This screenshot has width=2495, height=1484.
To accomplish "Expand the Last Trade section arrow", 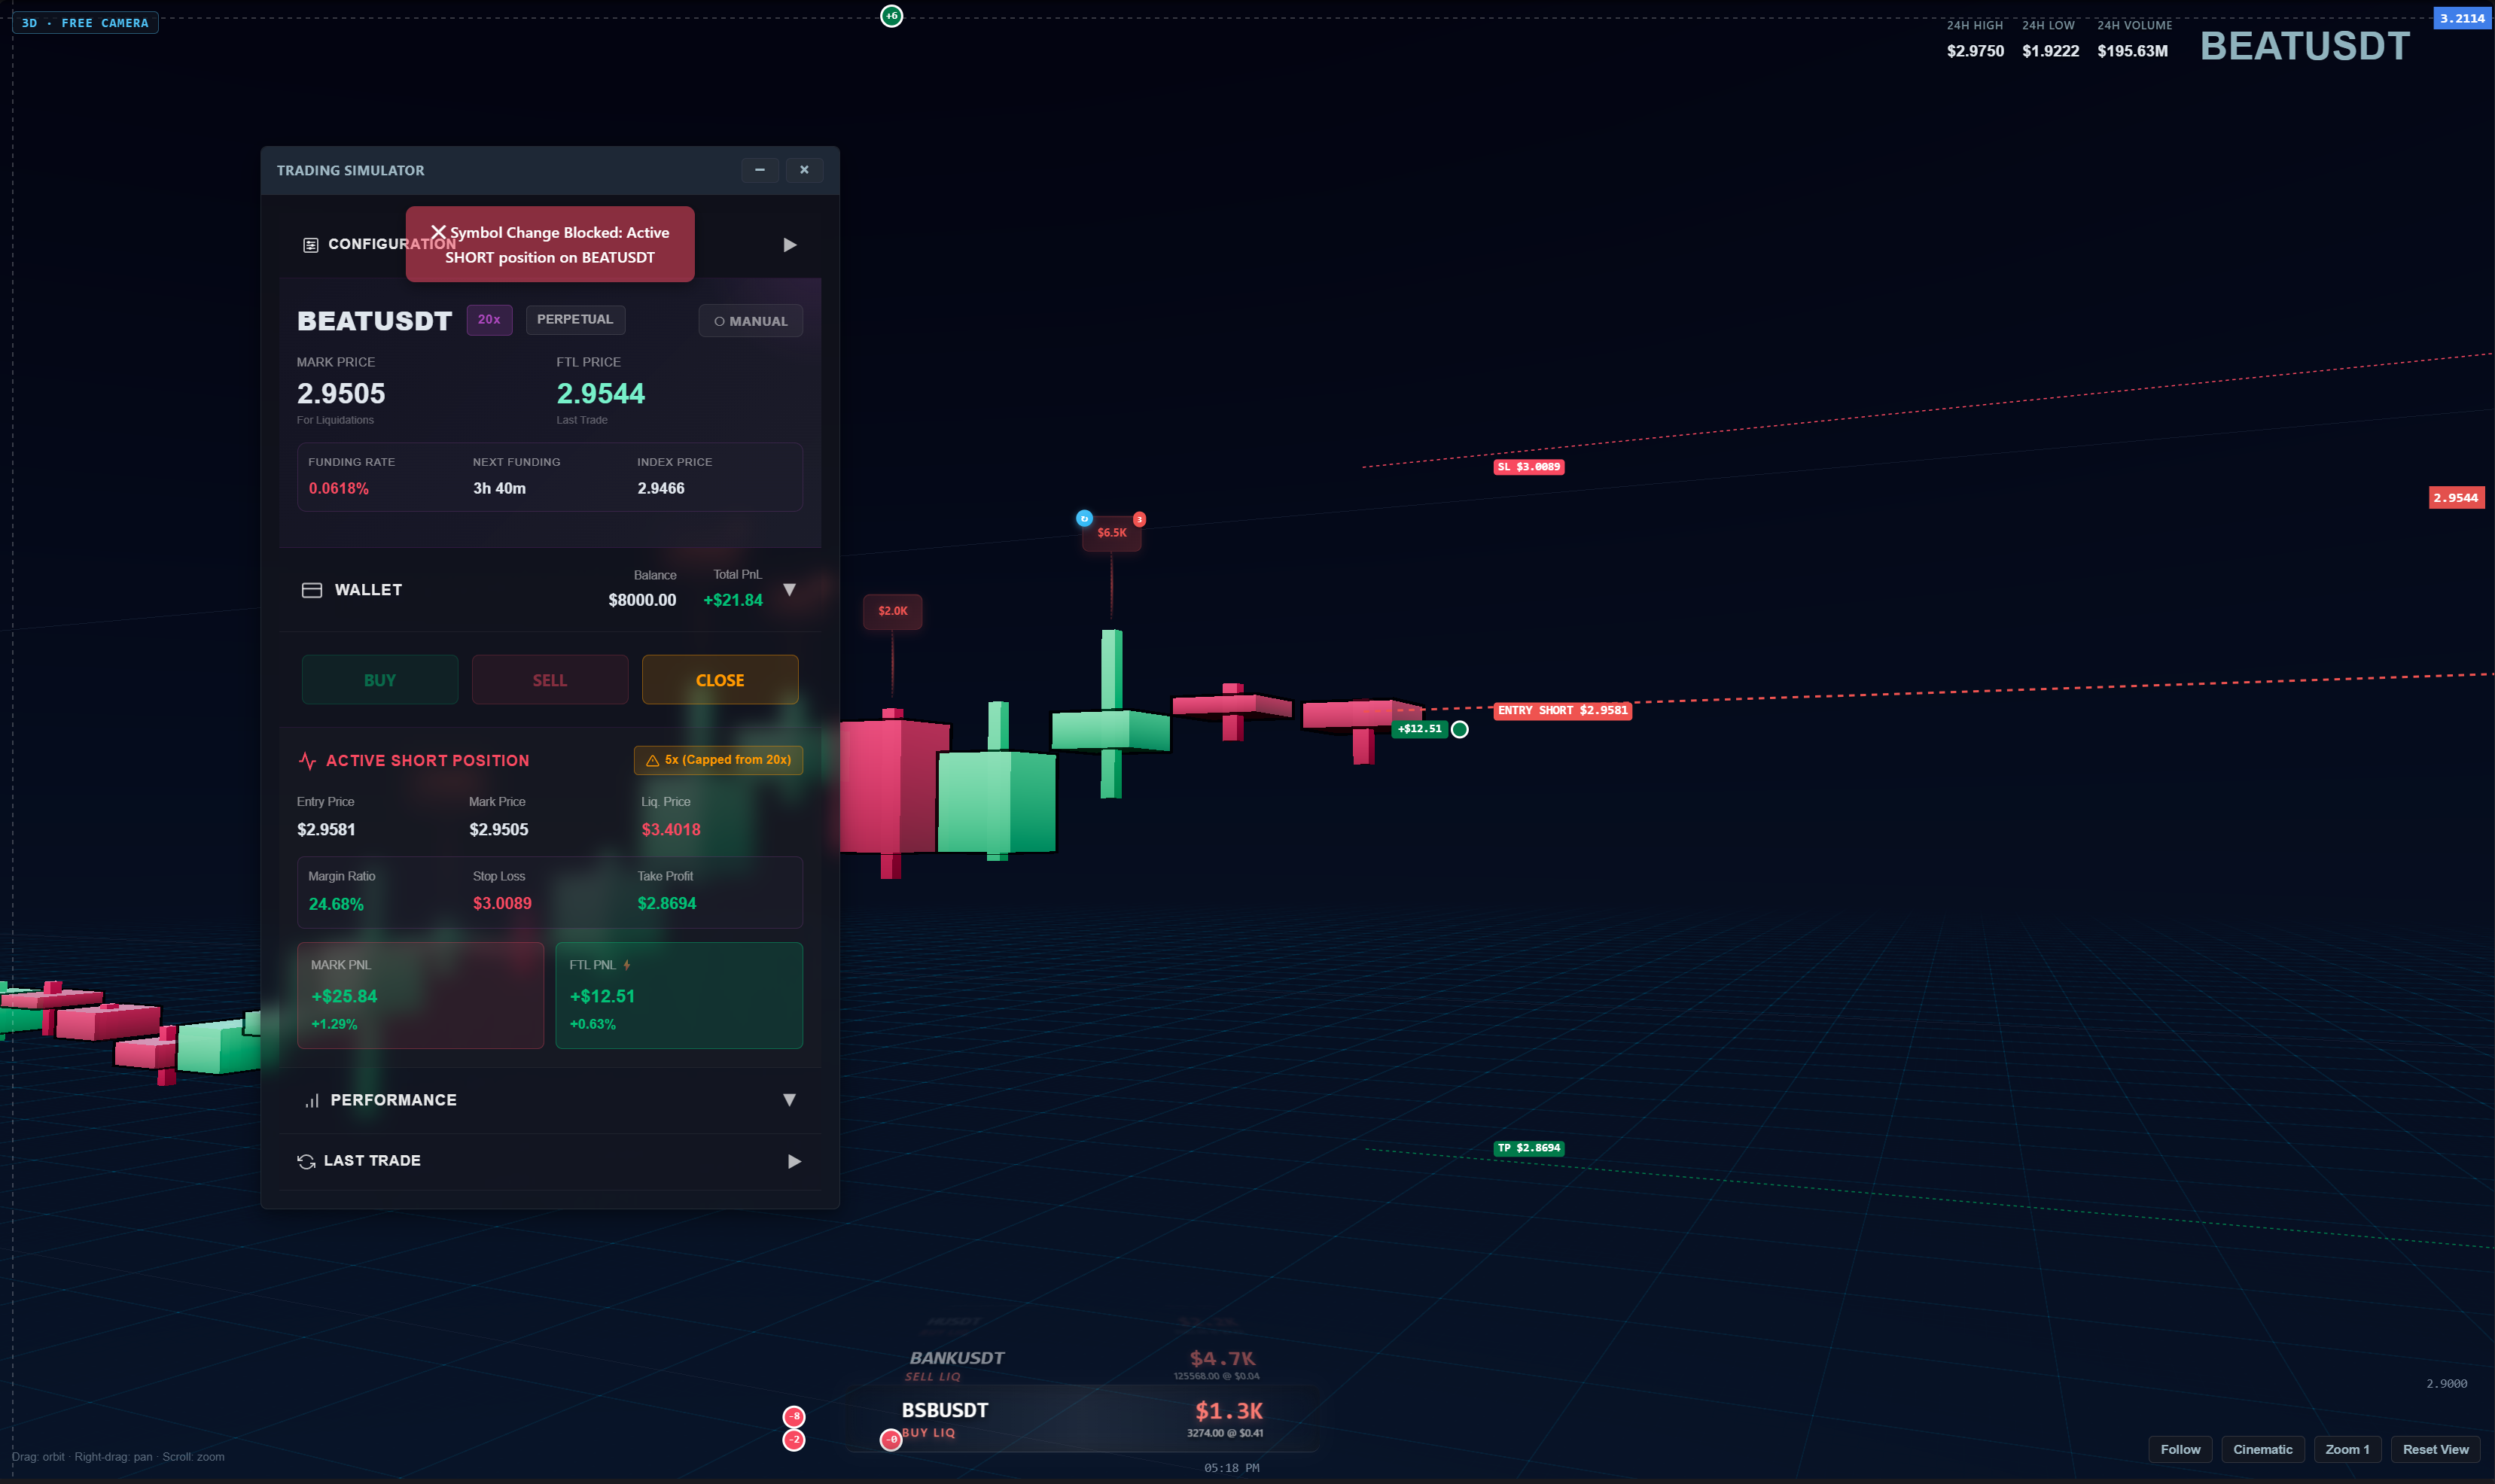I will click(x=794, y=1161).
